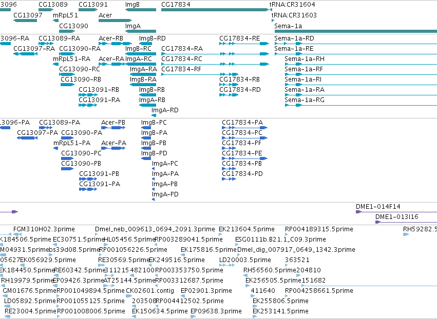This screenshot has height=319, width=437.
Task: Click protein CG13089-PA
Action: [x=60, y=123]
